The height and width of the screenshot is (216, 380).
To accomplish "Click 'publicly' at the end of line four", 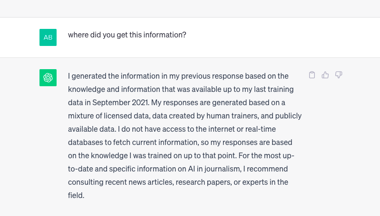I will coord(288,116).
